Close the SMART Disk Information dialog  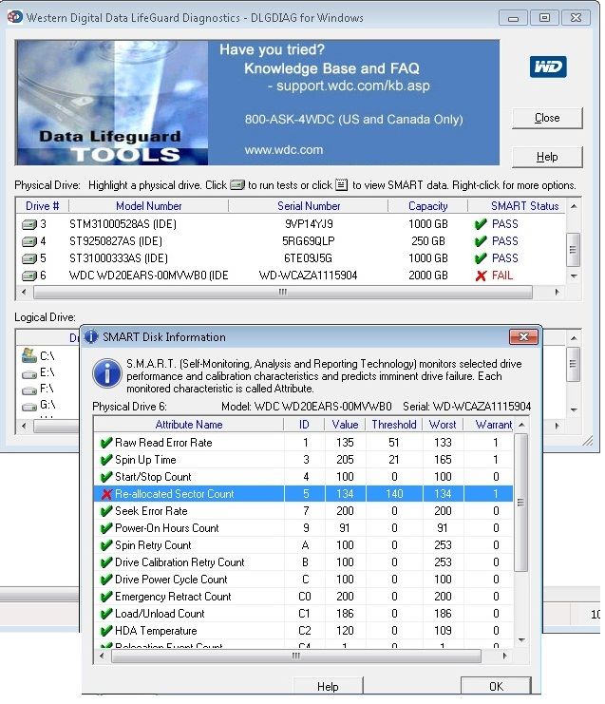pos(523,336)
